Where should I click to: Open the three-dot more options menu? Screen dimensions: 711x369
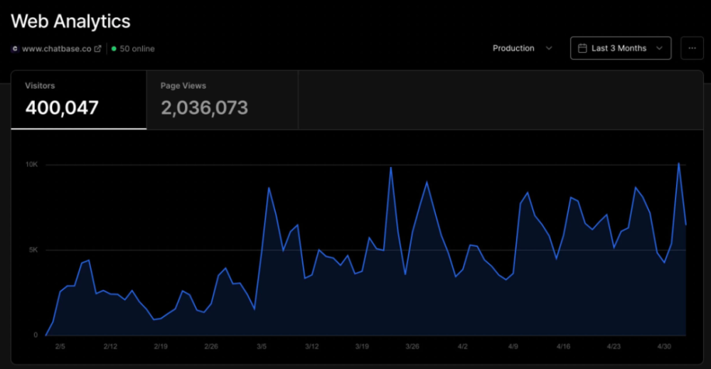pyautogui.click(x=692, y=48)
